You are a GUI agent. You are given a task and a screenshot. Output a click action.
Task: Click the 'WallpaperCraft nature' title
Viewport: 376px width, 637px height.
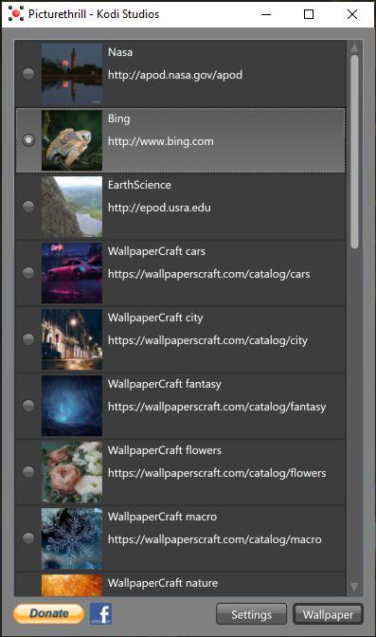(x=163, y=583)
